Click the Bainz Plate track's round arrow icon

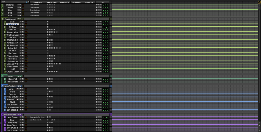tap(5, 82)
